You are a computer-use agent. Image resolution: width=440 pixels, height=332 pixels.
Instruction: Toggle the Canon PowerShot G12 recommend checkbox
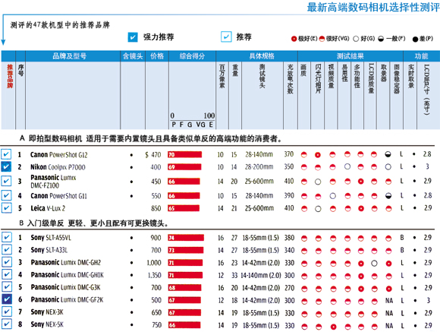pos(6,154)
